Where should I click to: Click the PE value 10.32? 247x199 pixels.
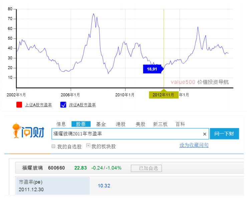[104, 186]
